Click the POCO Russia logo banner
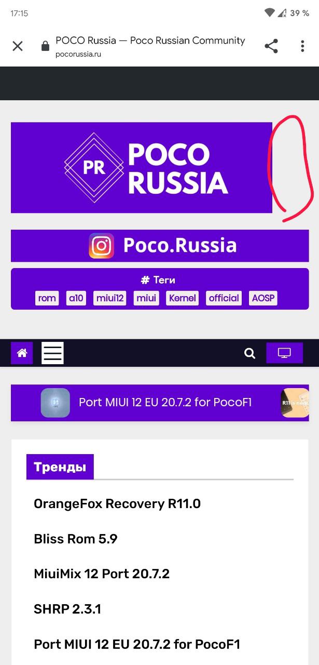The width and height of the screenshot is (319, 665). (142, 167)
